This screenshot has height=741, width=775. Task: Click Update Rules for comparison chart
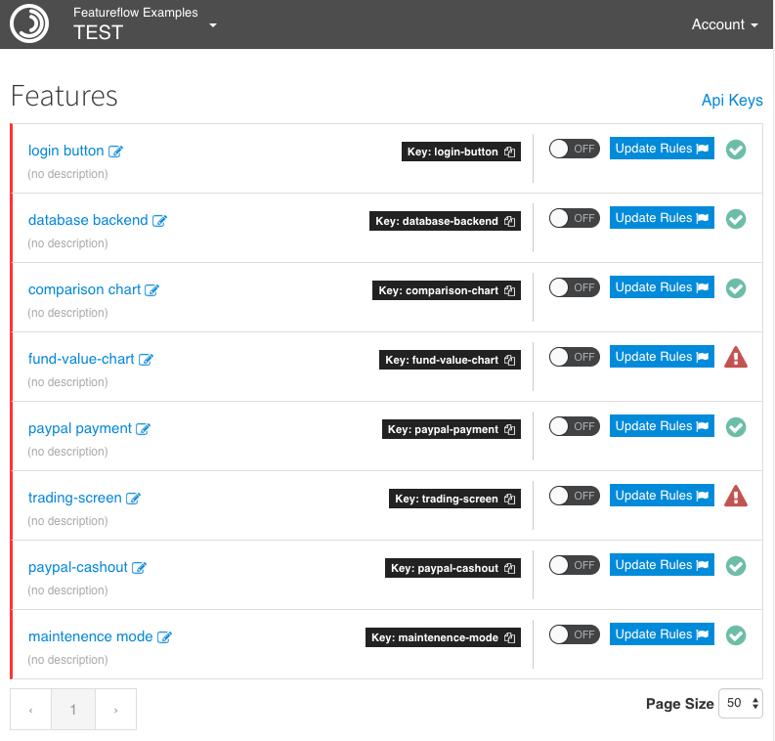661,287
